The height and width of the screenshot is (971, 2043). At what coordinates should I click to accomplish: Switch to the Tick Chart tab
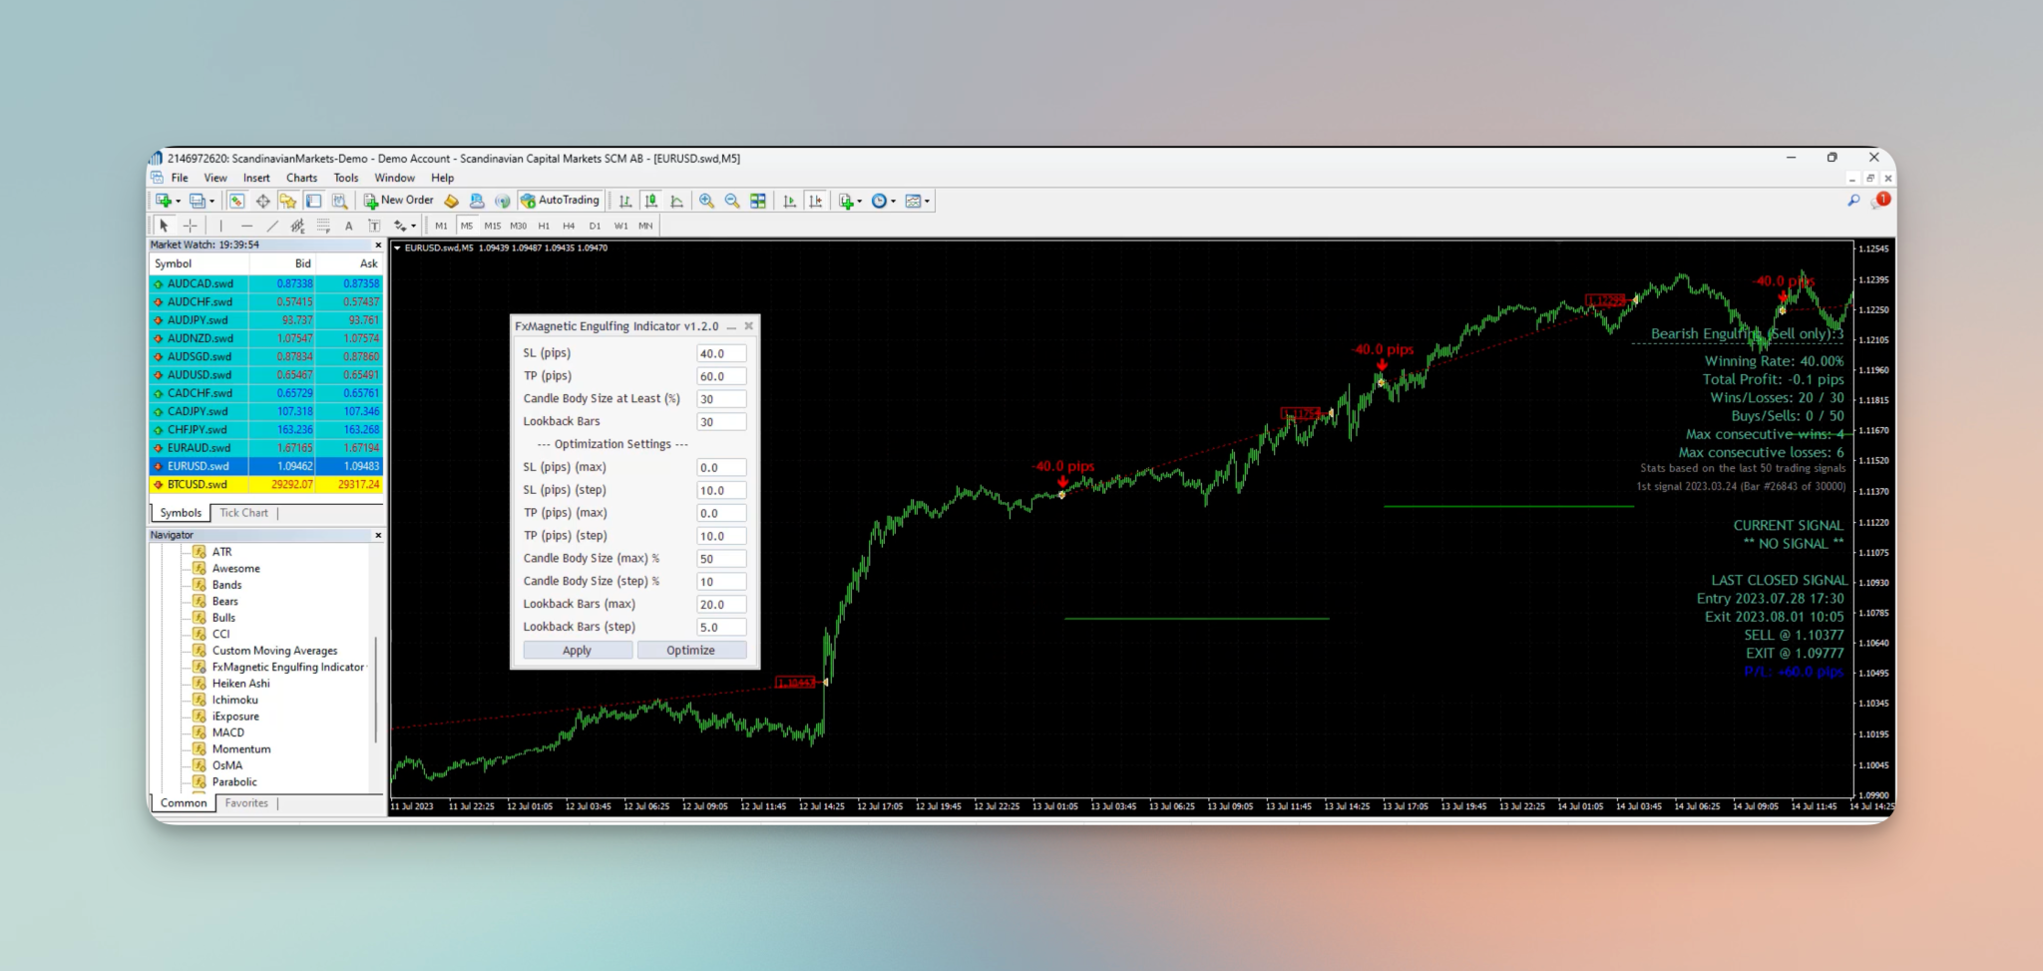[243, 512]
